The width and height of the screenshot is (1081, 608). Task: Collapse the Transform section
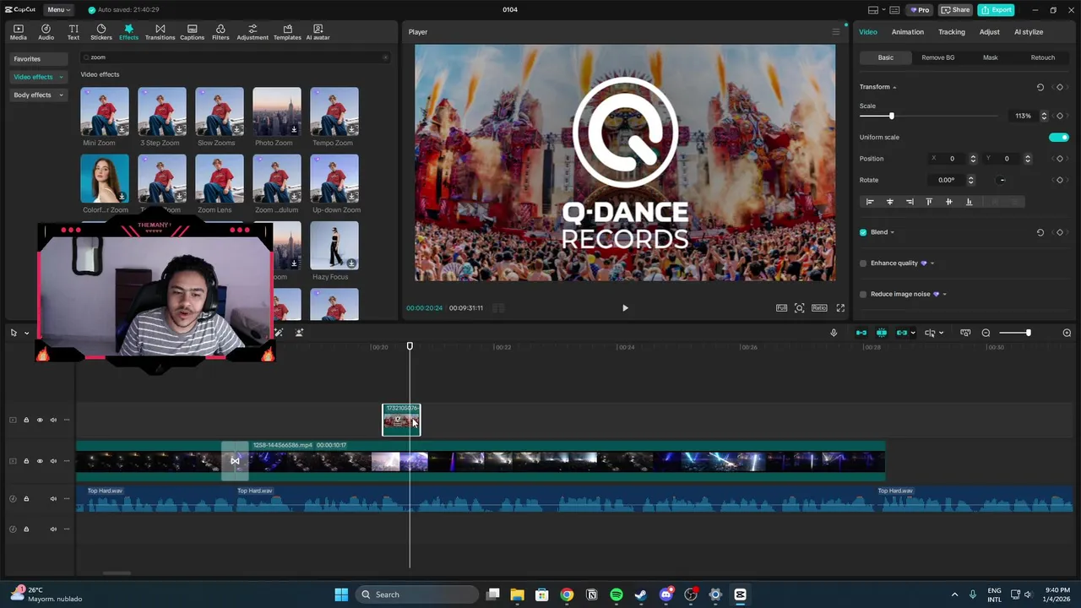894,87
